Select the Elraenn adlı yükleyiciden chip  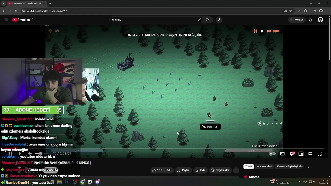[x=290, y=167]
